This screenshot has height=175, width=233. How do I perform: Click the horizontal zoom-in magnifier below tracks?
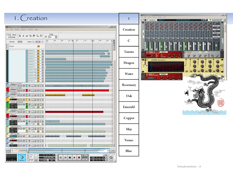pyautogui.click(x=9, y=151)
